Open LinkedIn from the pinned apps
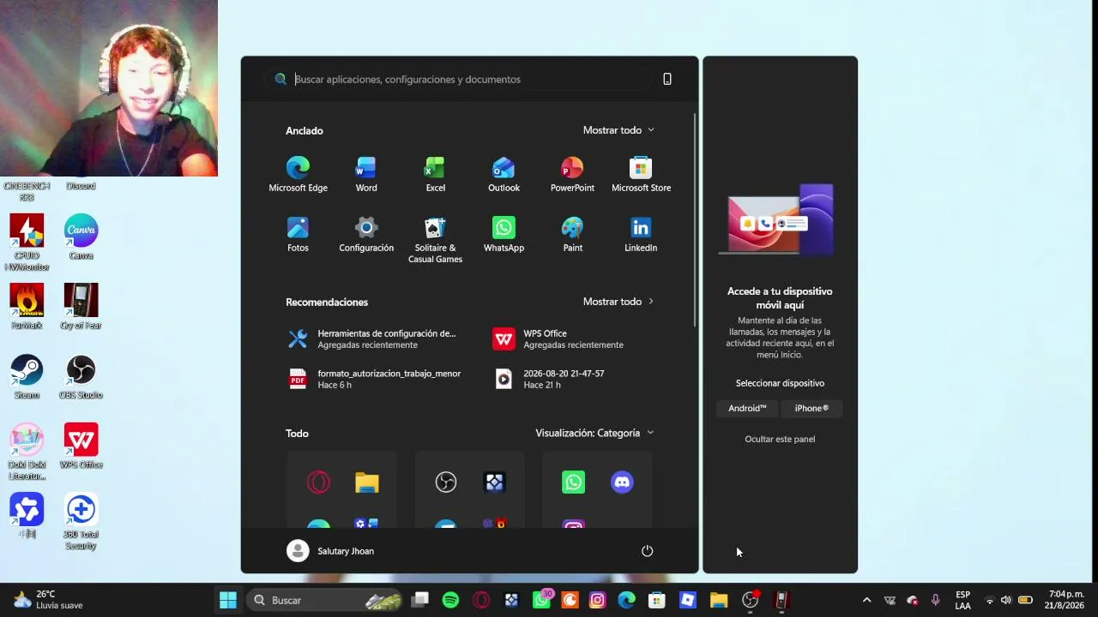1098x617 pixels. pyautogui.click(x=641, y=234)
